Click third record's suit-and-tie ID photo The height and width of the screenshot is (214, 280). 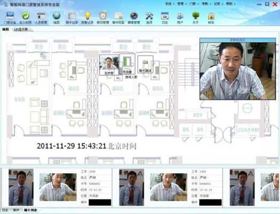click(x=242, y=187)
